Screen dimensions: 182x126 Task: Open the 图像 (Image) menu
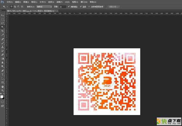pos(26,2)
